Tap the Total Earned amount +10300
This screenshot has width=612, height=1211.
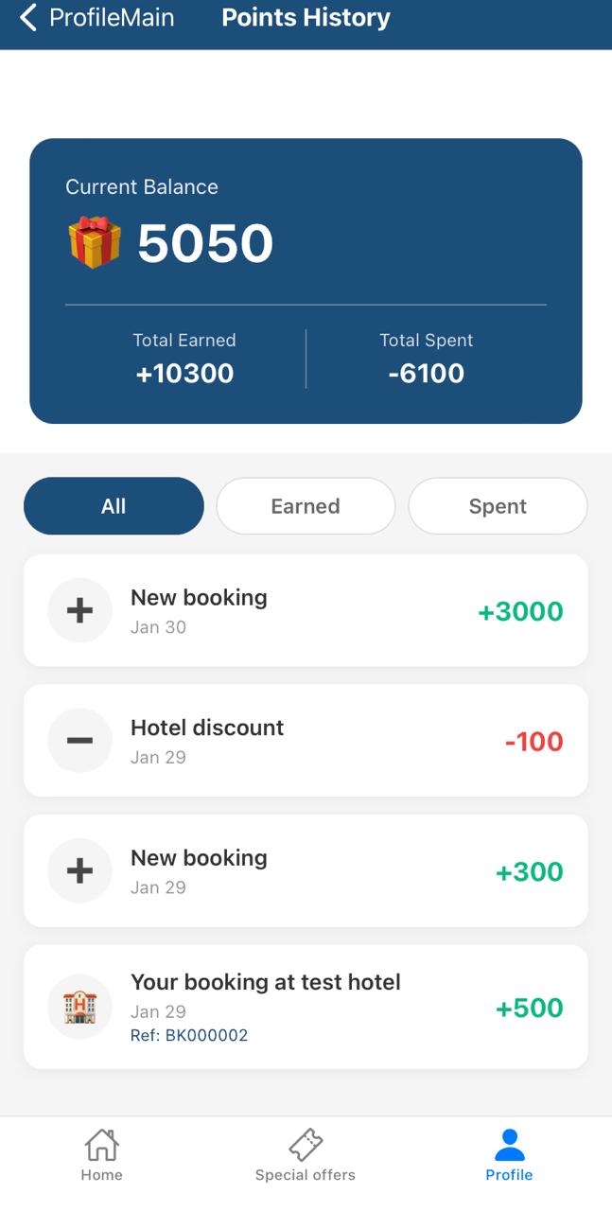pos(184,373)
